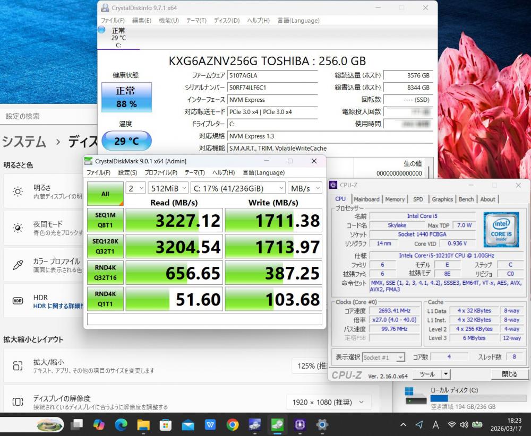Launch Google Chrome from the taskbar

coord(232,424)
